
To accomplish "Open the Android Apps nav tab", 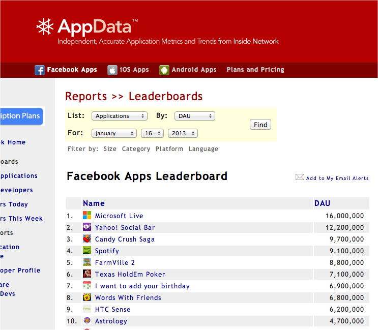I will 194,70.
